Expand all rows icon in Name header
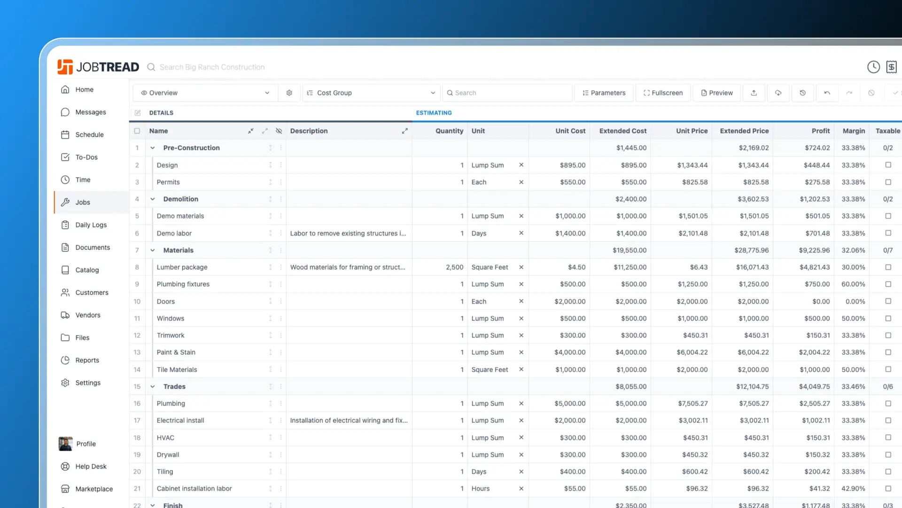The image size is (902, 508). [265, 131]
